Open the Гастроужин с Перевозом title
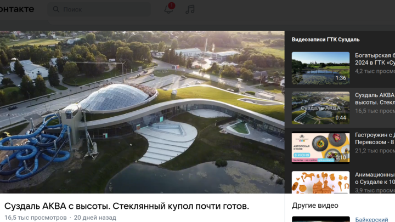 point(375,139)
